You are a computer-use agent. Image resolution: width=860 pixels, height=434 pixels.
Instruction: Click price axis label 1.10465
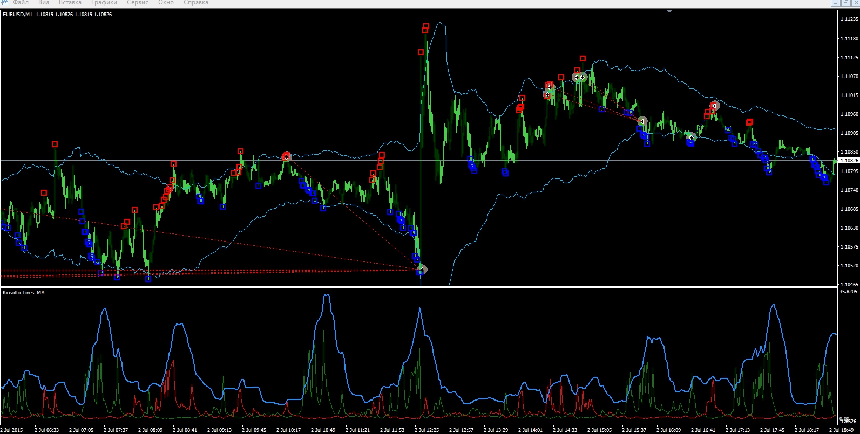point(849,285)
